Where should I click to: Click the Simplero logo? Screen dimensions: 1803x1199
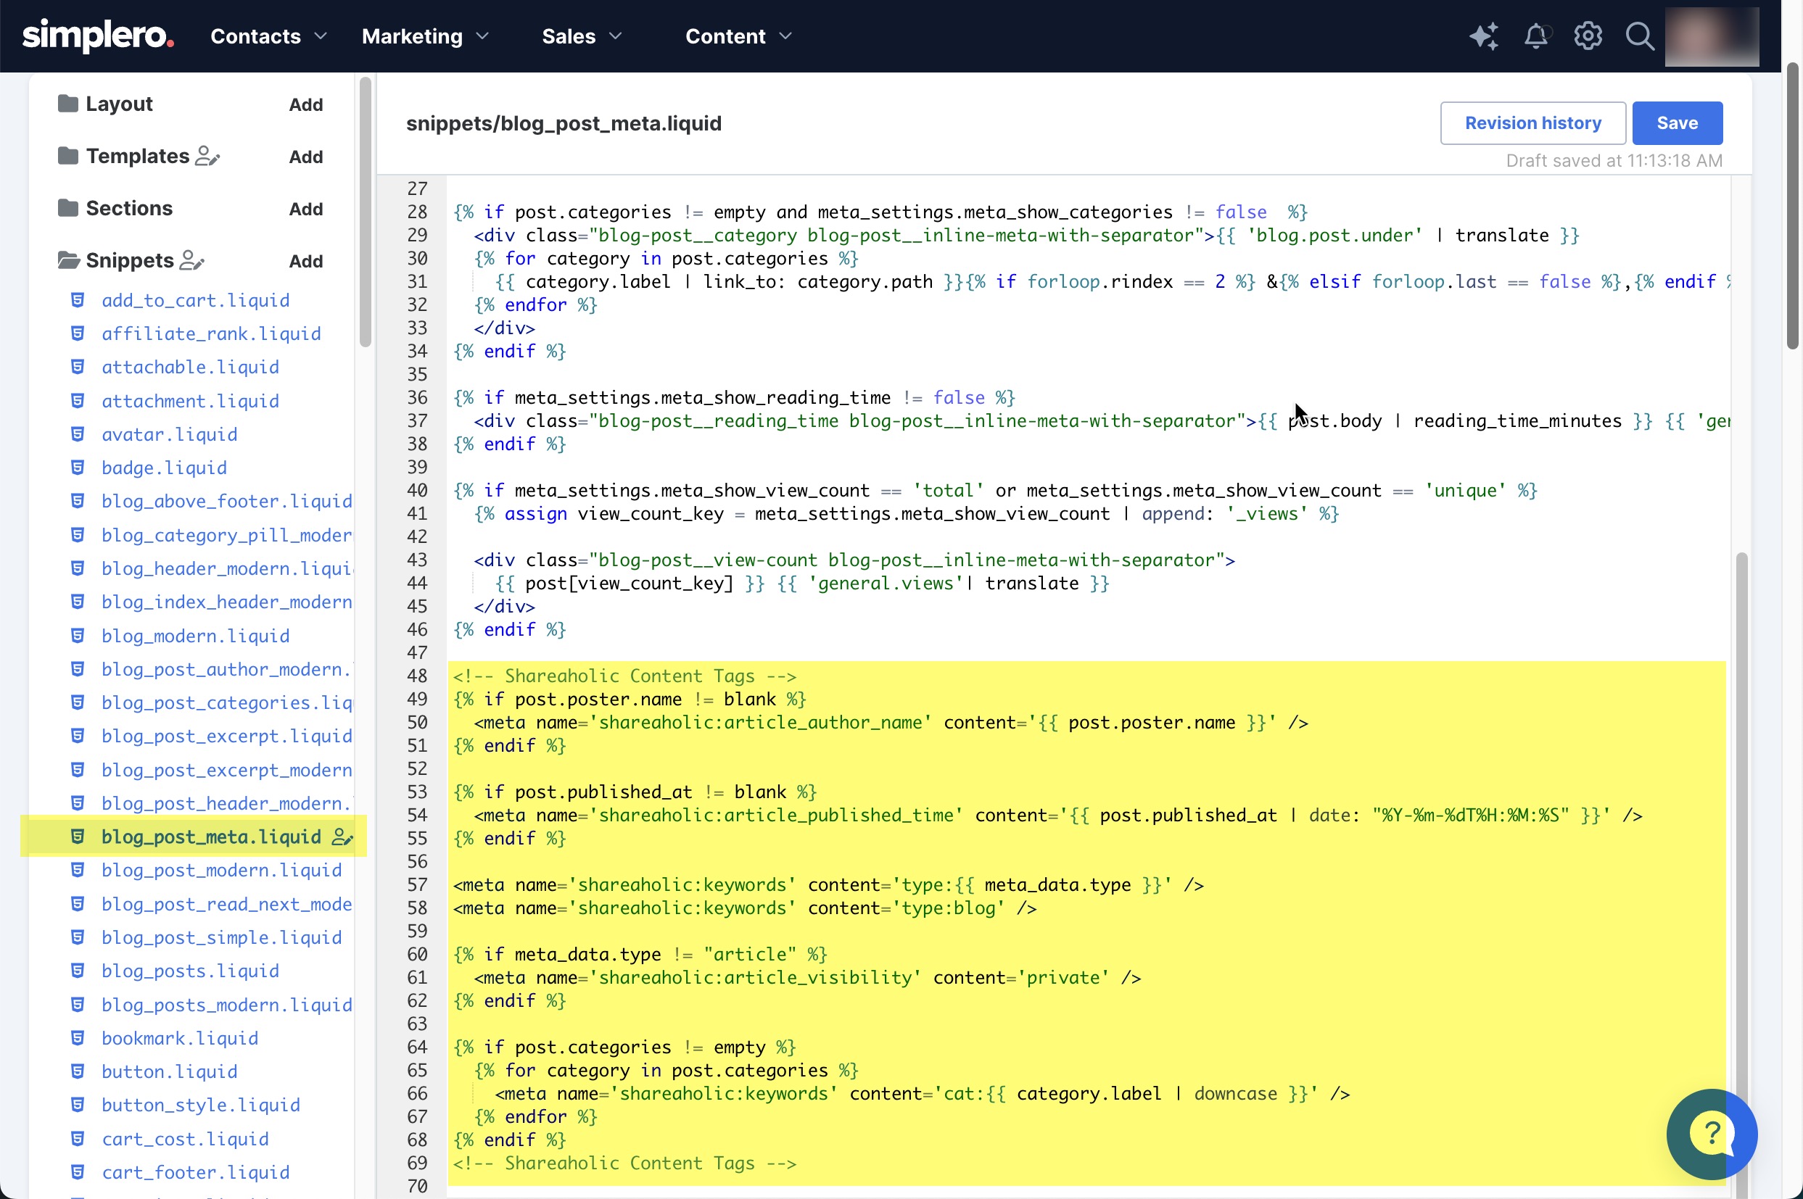(x=98, y=36)
